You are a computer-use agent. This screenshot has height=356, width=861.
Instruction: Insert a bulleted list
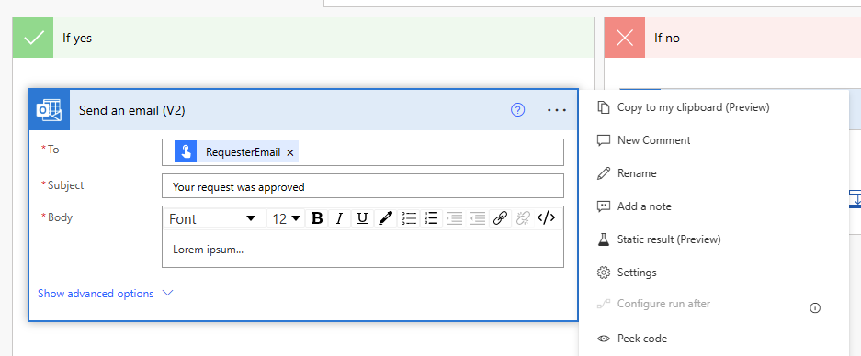408,218
